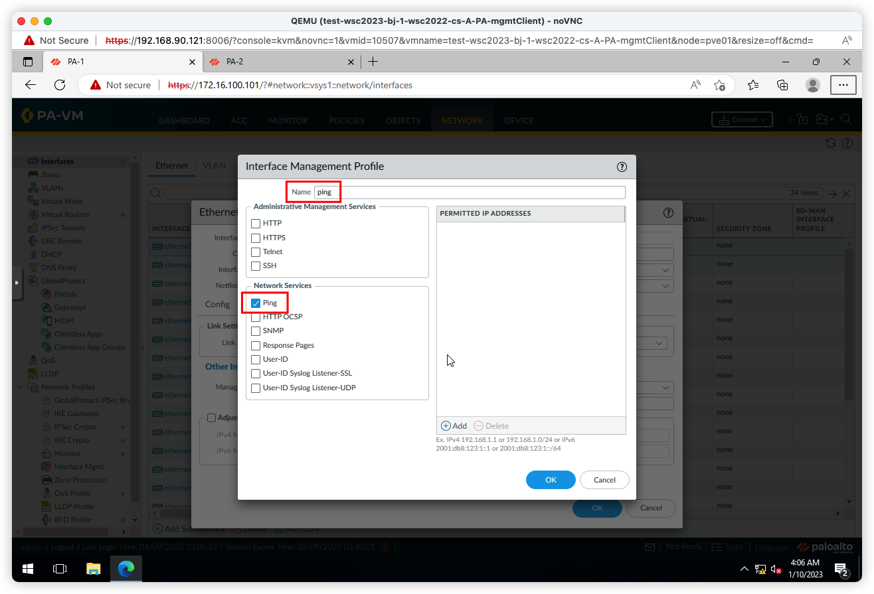Show hidden tray icons
Viewport: 874px width, 594px height.
pos(744,569)
